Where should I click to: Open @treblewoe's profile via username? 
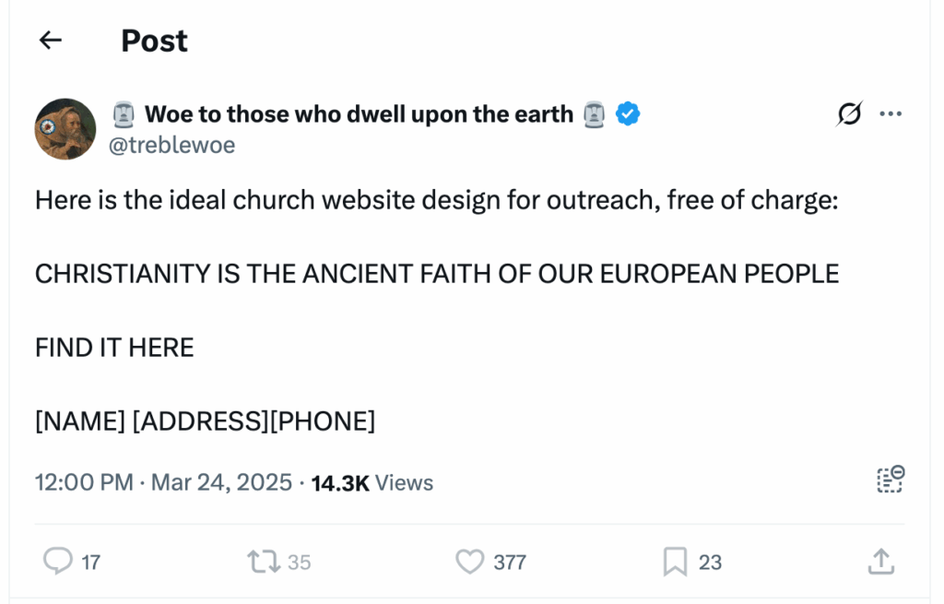click(x=172, y=145)
